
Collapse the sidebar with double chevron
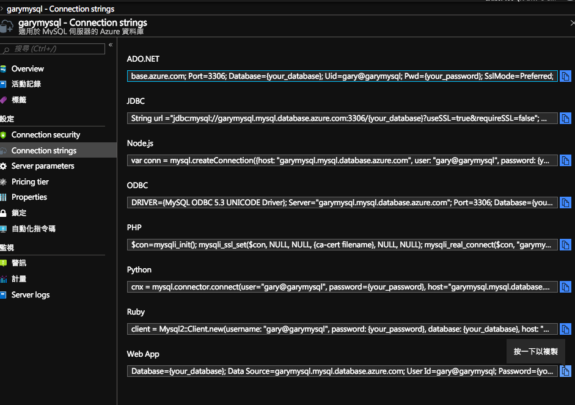(x=111, y=45)
